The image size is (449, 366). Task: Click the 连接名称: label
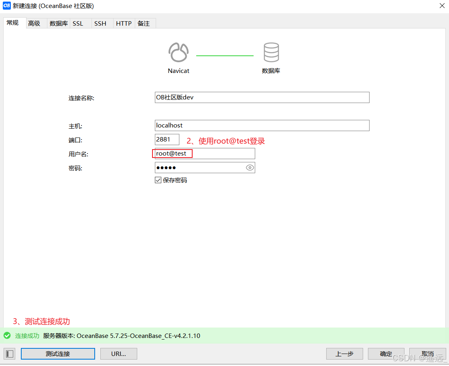tap(81, 98)
